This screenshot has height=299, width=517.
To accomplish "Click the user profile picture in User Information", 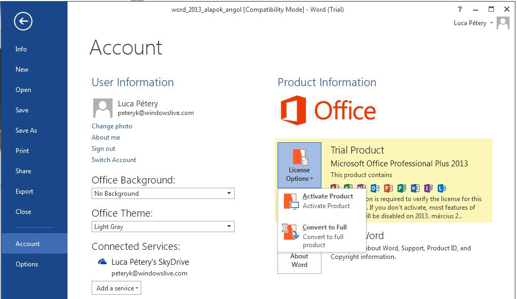I will coord(102,108).
